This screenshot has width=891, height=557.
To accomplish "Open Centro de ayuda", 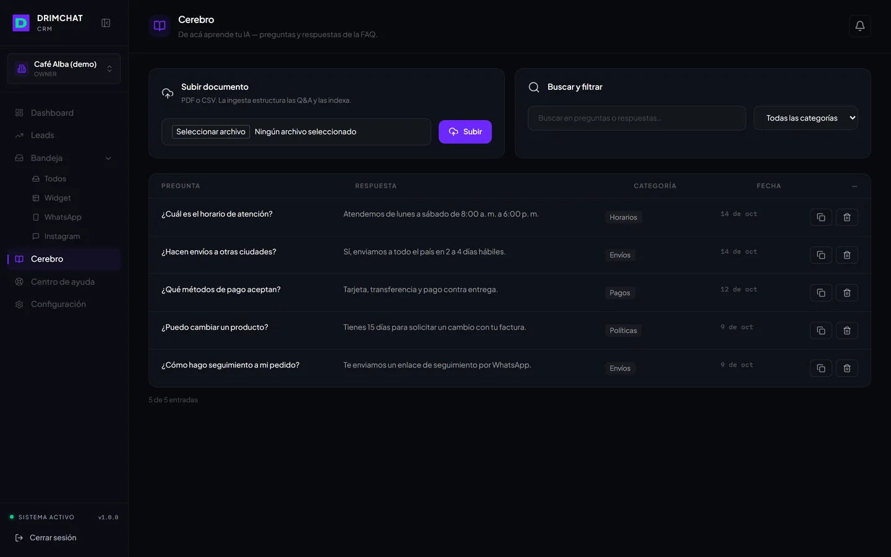I will click(x=64, y=282).
